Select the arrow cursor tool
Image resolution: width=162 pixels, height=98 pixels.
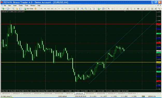(109, 9)
